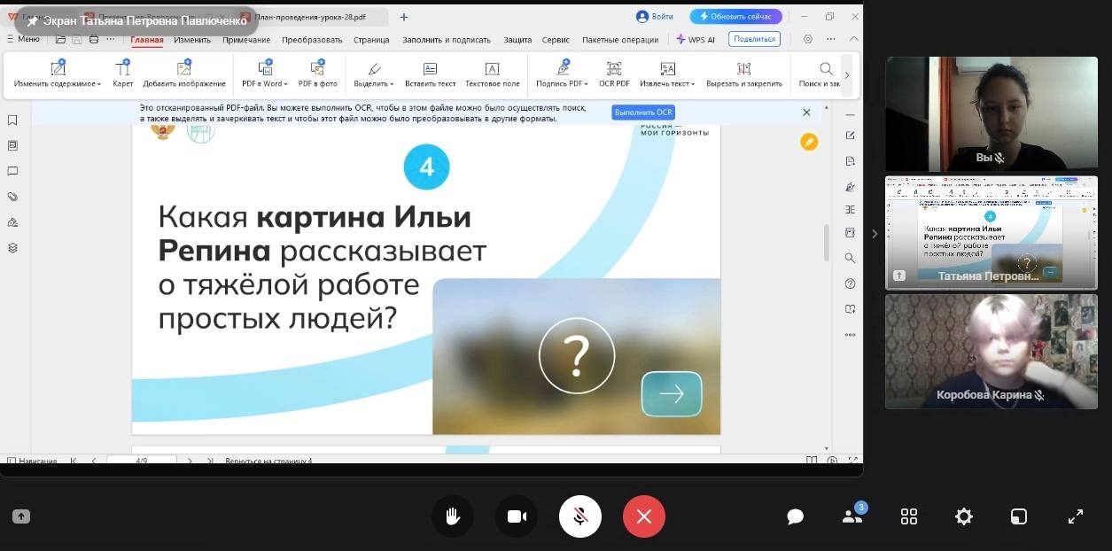Click the search Поиск tool
Image resolution: width=1112 pixels, height=551 pixels.
pos(820,74)
